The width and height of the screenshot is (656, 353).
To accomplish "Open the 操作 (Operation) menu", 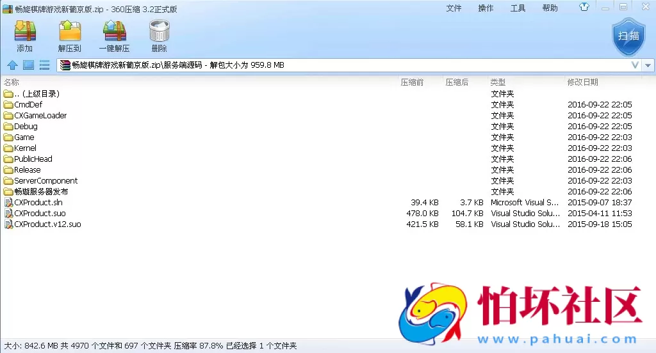I will 486,8.
